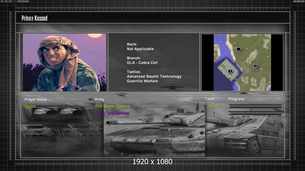Click the purple player name 'Z1'
Image resolution: width=305 pixels, height=171 pixels.
pyautogui.click(x=27, y=113)
